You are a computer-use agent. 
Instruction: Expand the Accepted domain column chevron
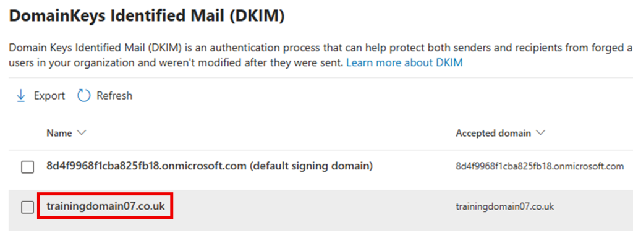pyautogui.click(x=540, y=133)
